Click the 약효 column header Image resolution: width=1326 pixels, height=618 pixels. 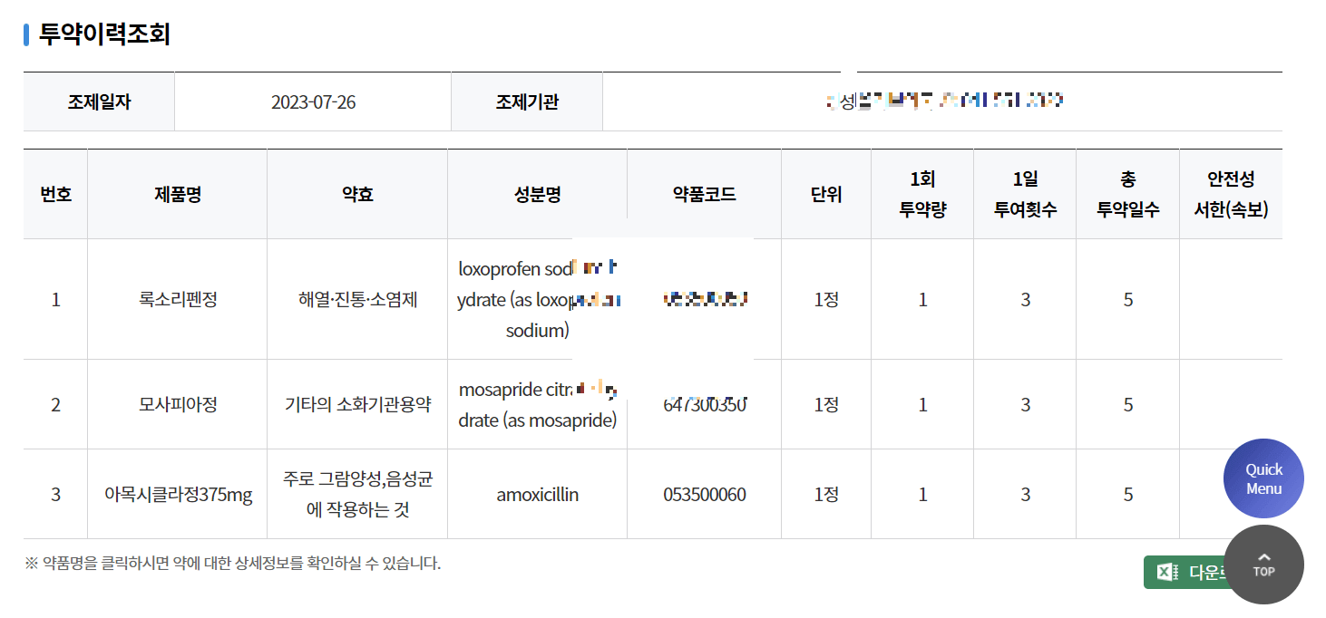(x=356, y=193)
